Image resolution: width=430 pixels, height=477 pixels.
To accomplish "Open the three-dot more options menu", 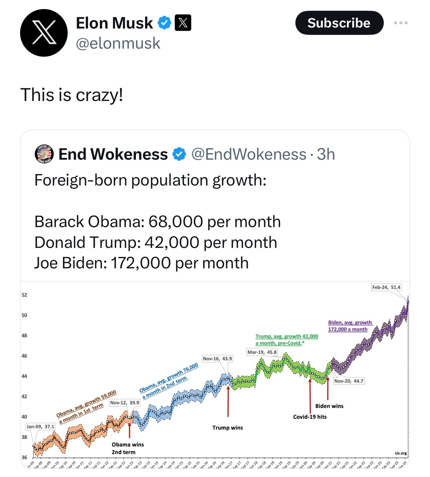I will point(401,23).
